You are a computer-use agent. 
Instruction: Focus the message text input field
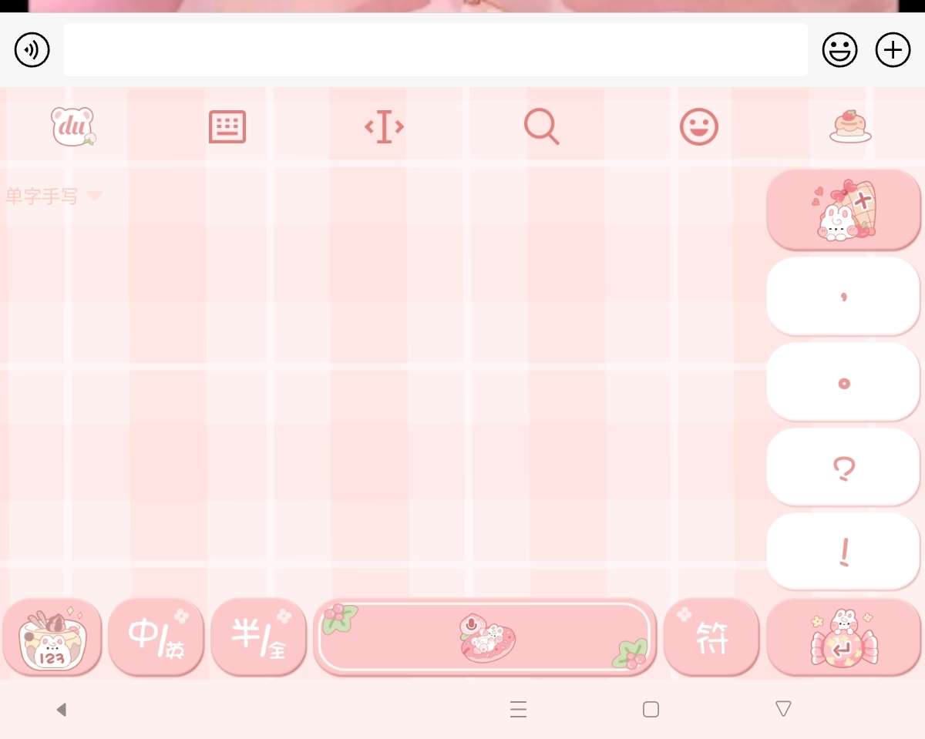(x=436, y=50)
